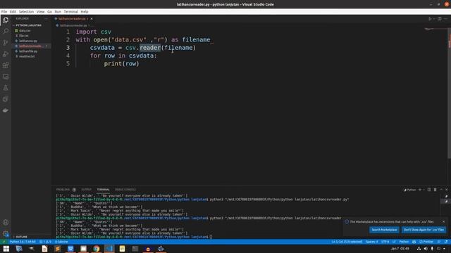Open the Edit menu
The height and width of the screenshot is (253, 451).
pyautogui.click(x=13, y=12)
